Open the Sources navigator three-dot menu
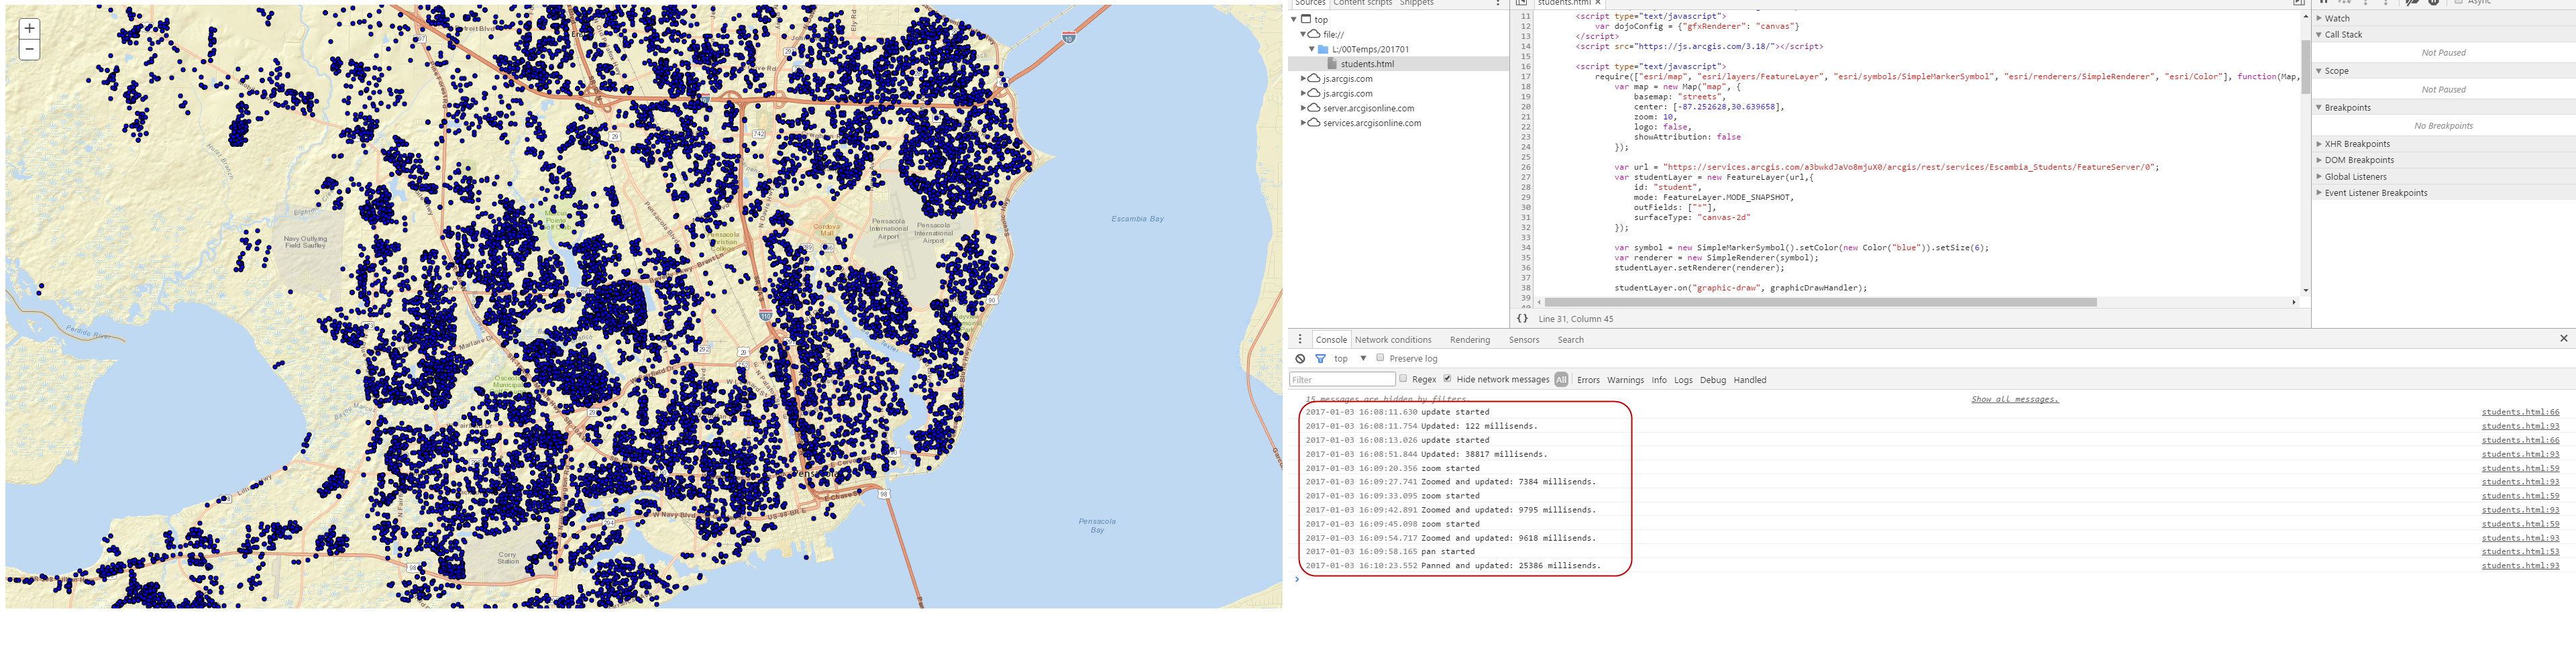 click(x=1497, y=3)
